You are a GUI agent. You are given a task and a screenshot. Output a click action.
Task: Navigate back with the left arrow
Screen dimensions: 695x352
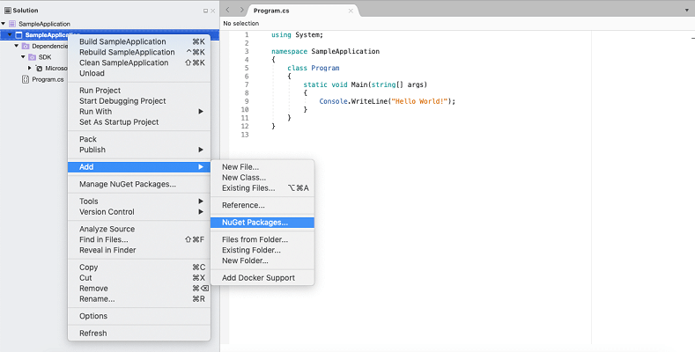(x=228, y=10)
